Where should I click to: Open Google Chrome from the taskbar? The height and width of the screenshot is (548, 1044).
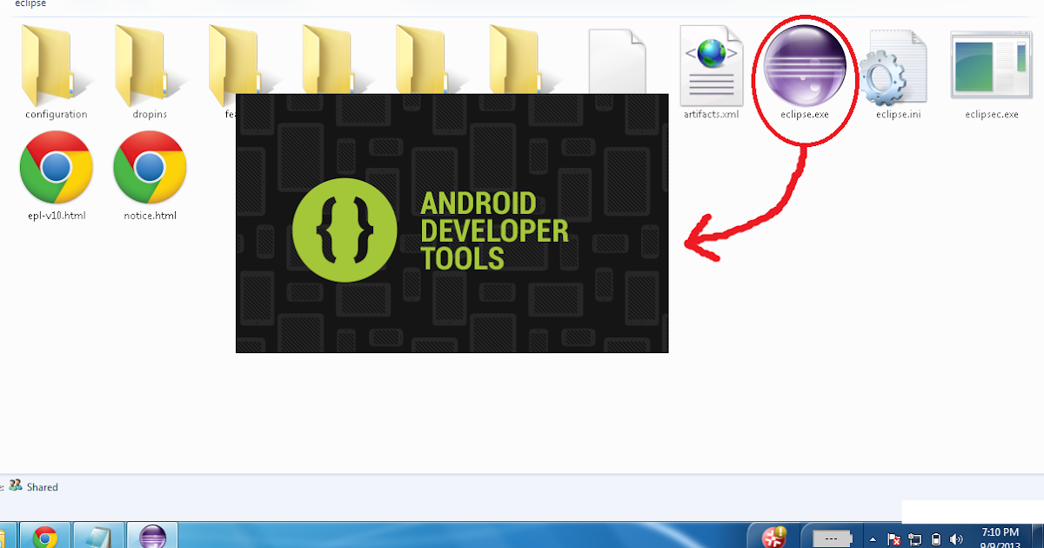45,536
